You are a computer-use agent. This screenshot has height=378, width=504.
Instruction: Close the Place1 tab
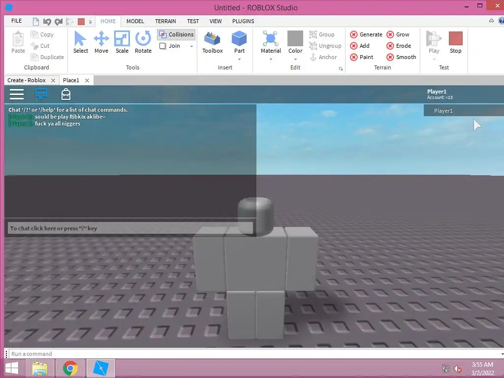coord(87,80)
